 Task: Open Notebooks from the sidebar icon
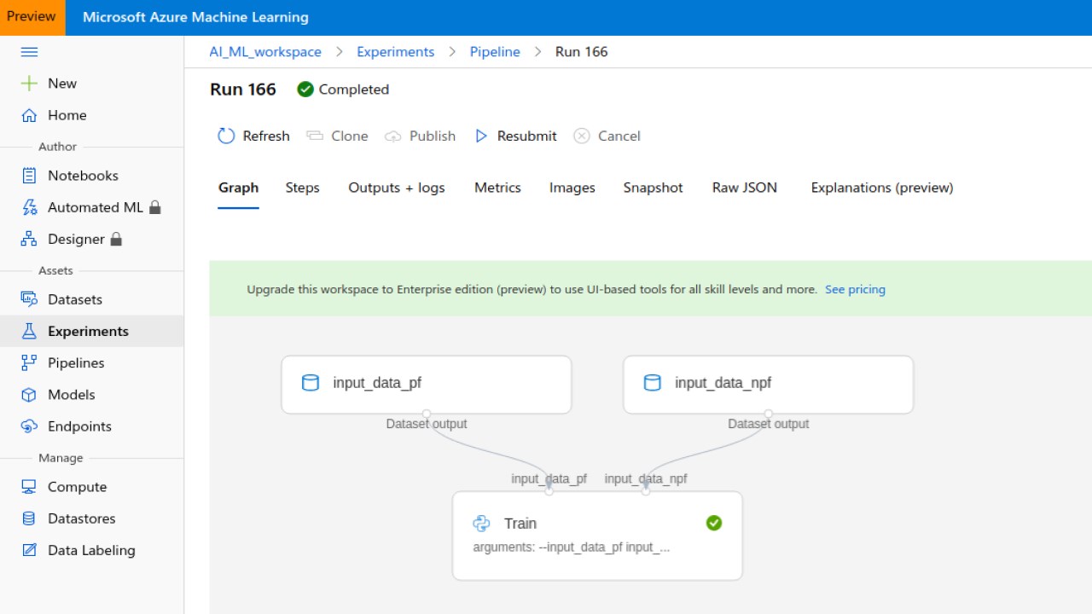[x=29, y=176]
